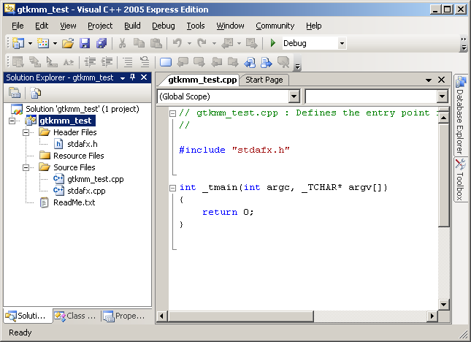
Task: Switch to the Class View panel tab
Action: 74,316
